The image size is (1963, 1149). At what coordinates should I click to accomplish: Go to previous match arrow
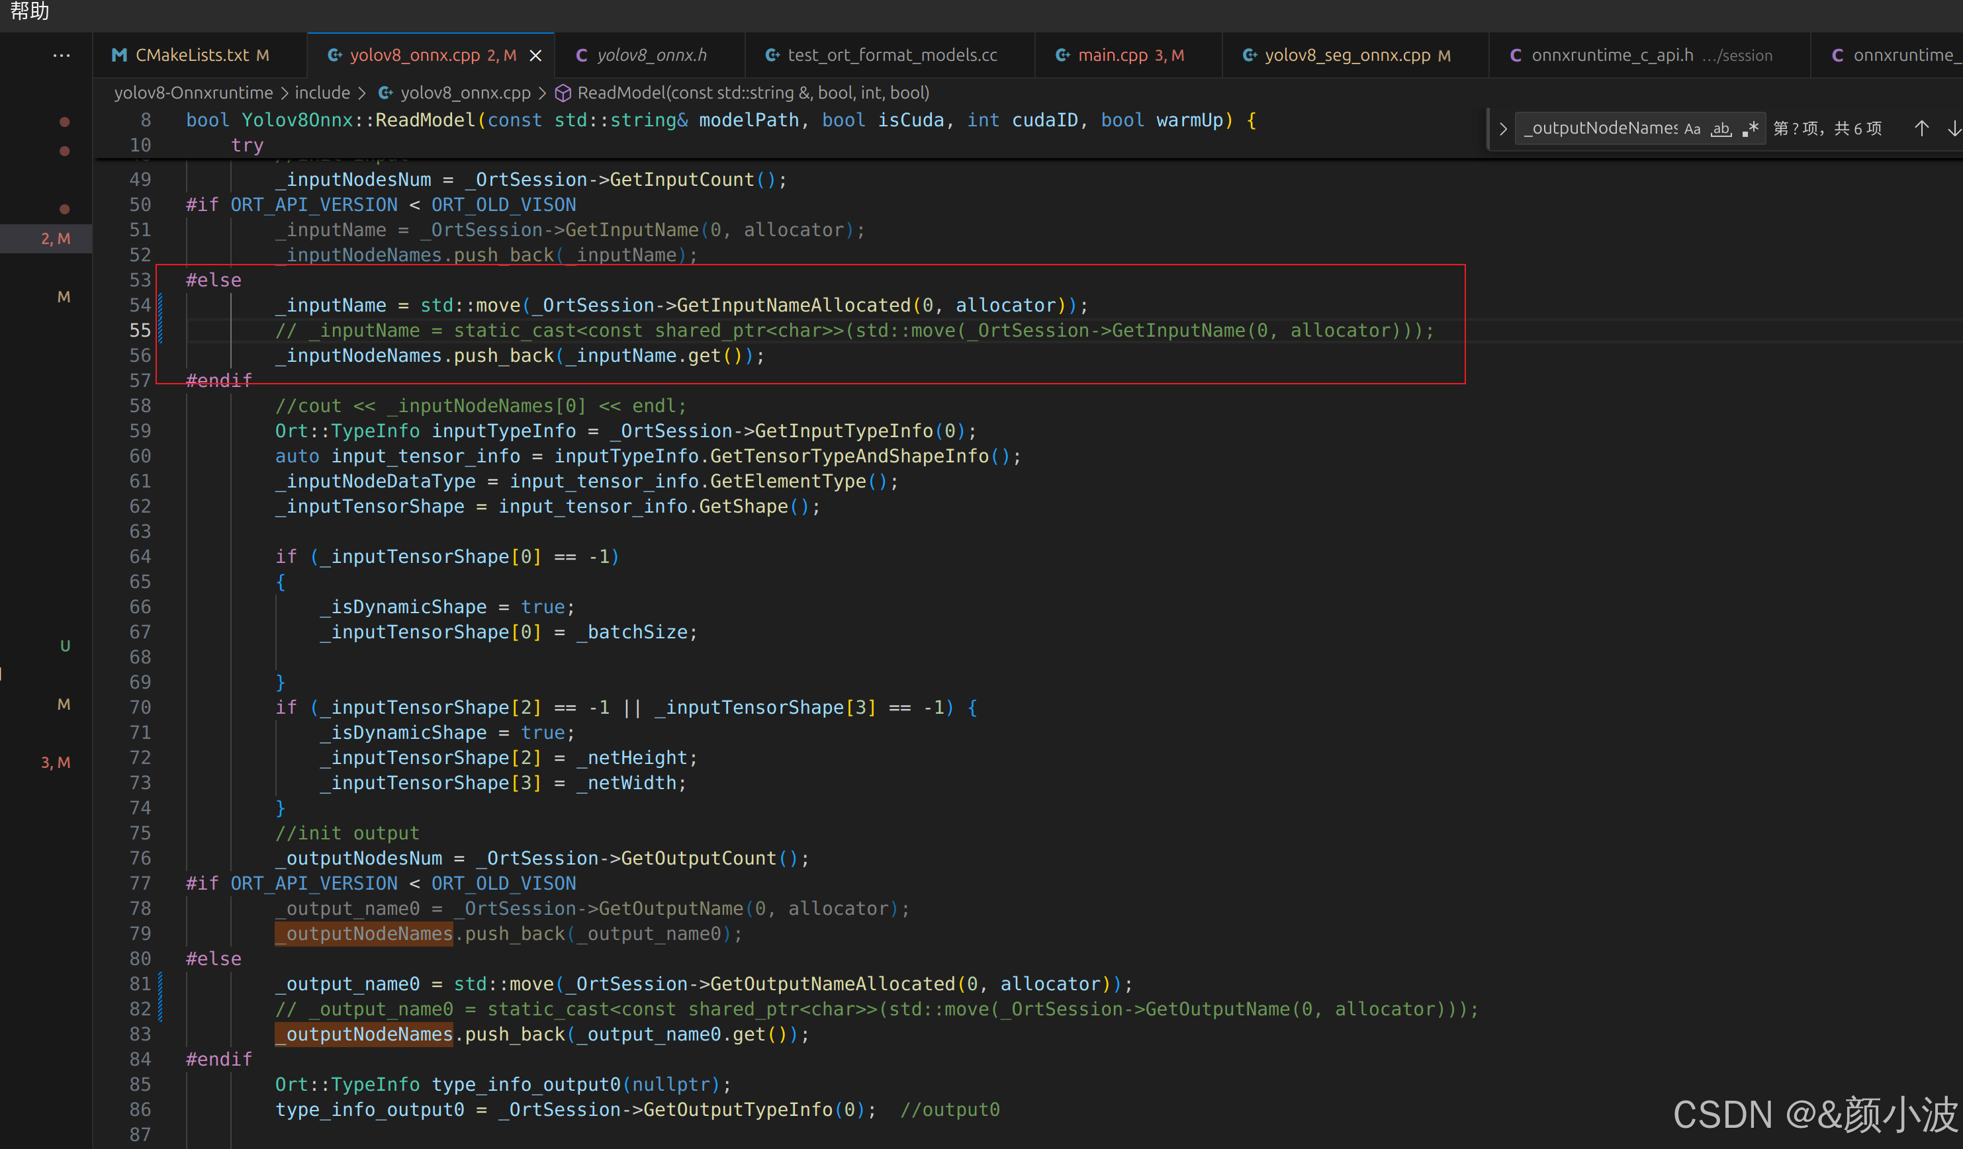point(1921,128)
